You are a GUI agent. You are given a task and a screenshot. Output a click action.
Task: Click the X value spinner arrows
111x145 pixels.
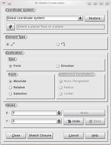59,113
